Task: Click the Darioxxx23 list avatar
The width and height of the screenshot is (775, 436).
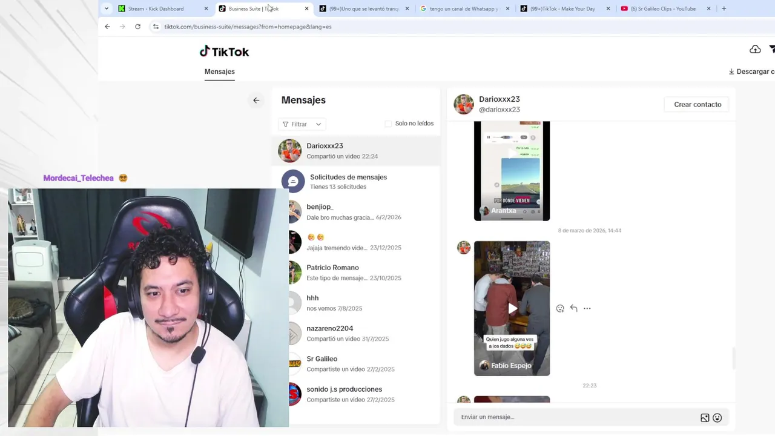Action: [289, 151]
